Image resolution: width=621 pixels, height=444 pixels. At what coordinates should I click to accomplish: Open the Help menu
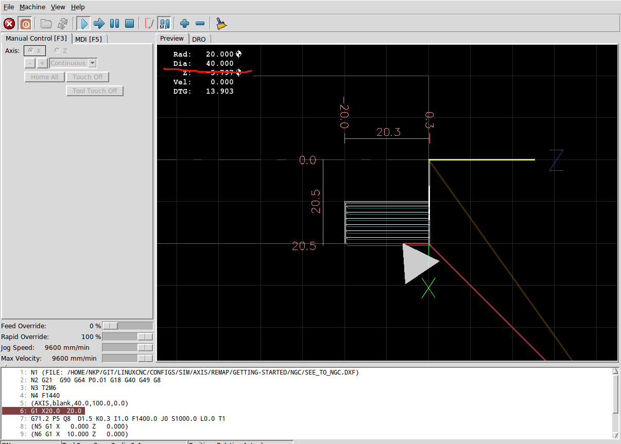click(78, 7)
